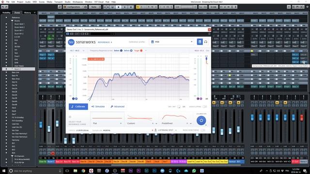The width and height of the screenshot is (310, 174).
Task: Turn the dry/wet knob
Action: (179, 107)
